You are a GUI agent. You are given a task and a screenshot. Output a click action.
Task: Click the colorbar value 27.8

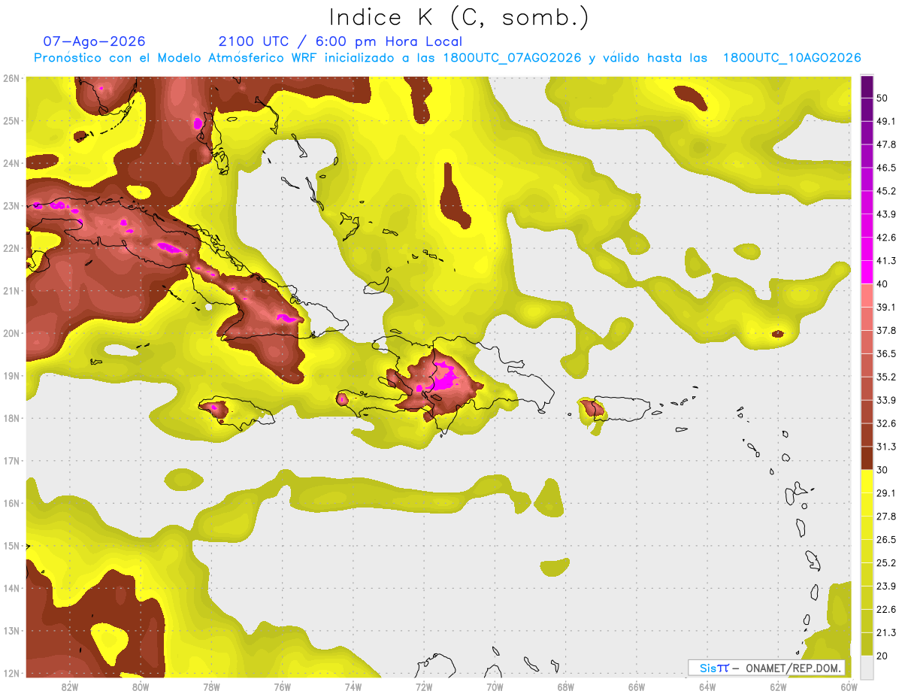[885, 516]
